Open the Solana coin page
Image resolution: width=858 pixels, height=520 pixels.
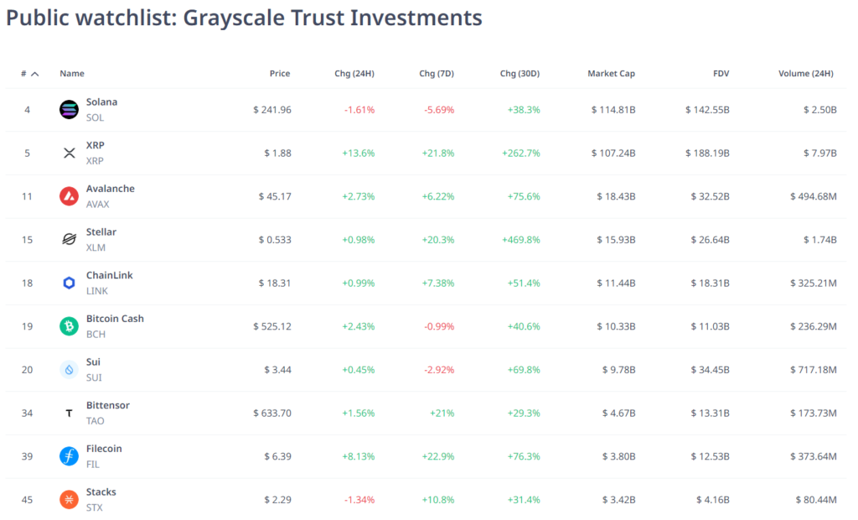point(101,101)
